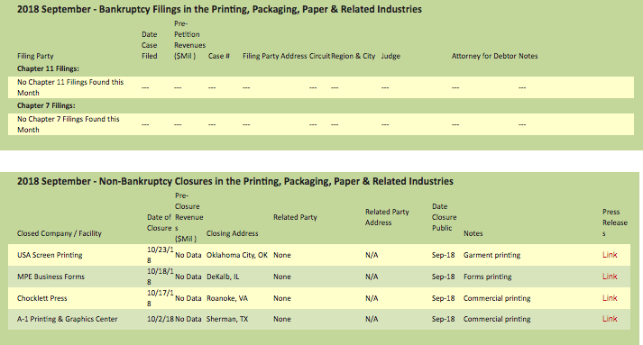Select Chocklett Press 'Commercial printing' note
Screen dimensions: 643x345
point(497,299)
